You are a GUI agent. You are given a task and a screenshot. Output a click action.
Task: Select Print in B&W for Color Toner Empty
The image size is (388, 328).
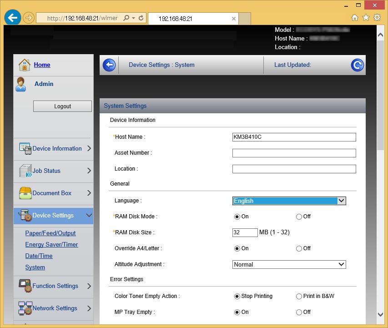coord(299,296)
